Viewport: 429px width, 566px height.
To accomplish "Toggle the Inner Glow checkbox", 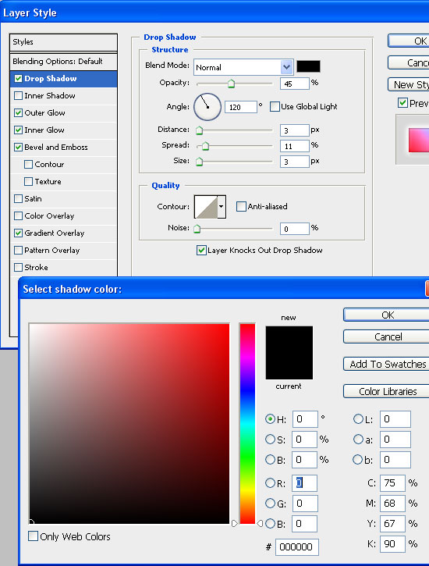I will [19, 130].
